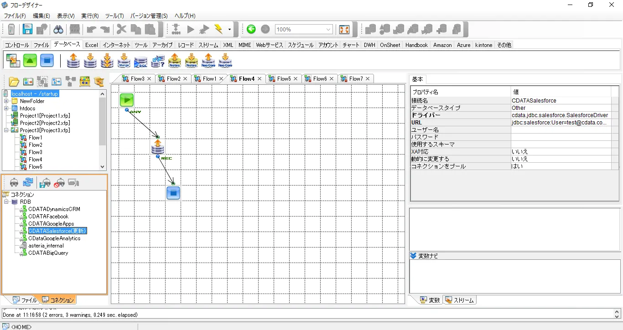The height and width of the screenshot is (330, 623).
Task: Click the yellow lightning bolt run icon
Action: coord(218,30)
